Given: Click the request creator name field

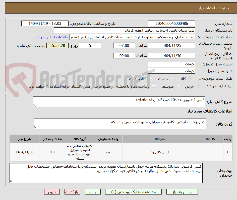Looking at the screenshot, I should coord(132,37).
